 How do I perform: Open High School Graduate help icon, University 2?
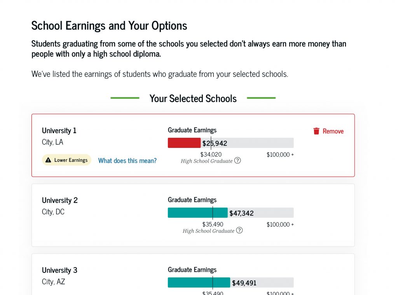tap(239, 230)
